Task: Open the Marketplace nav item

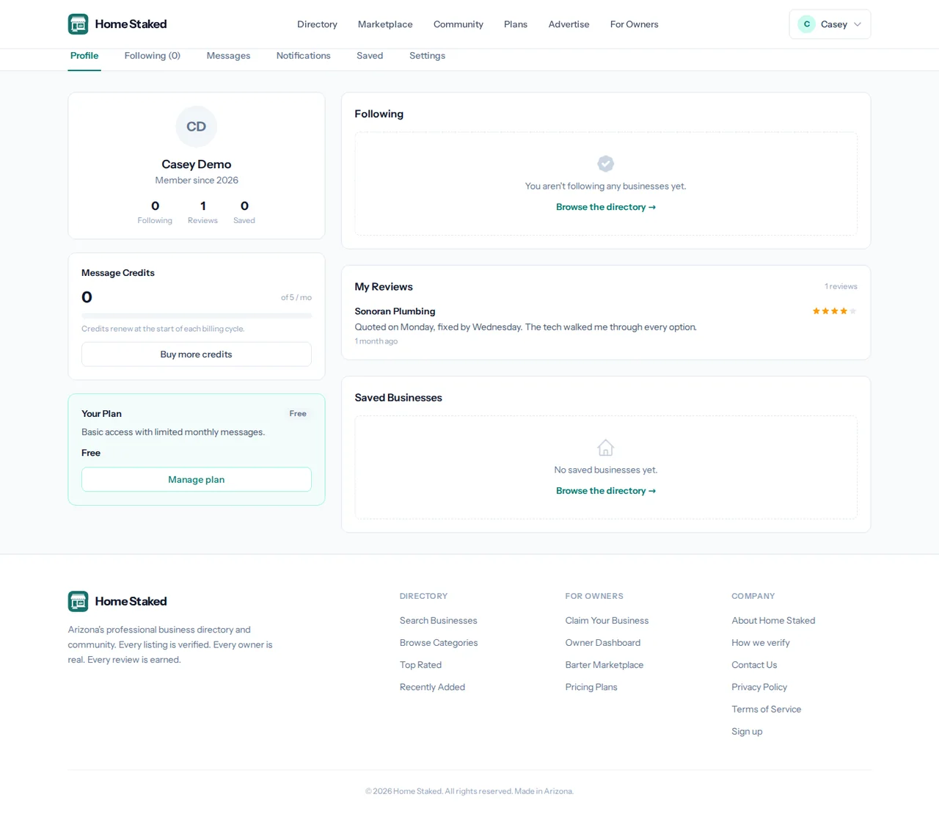Action: 385,24
